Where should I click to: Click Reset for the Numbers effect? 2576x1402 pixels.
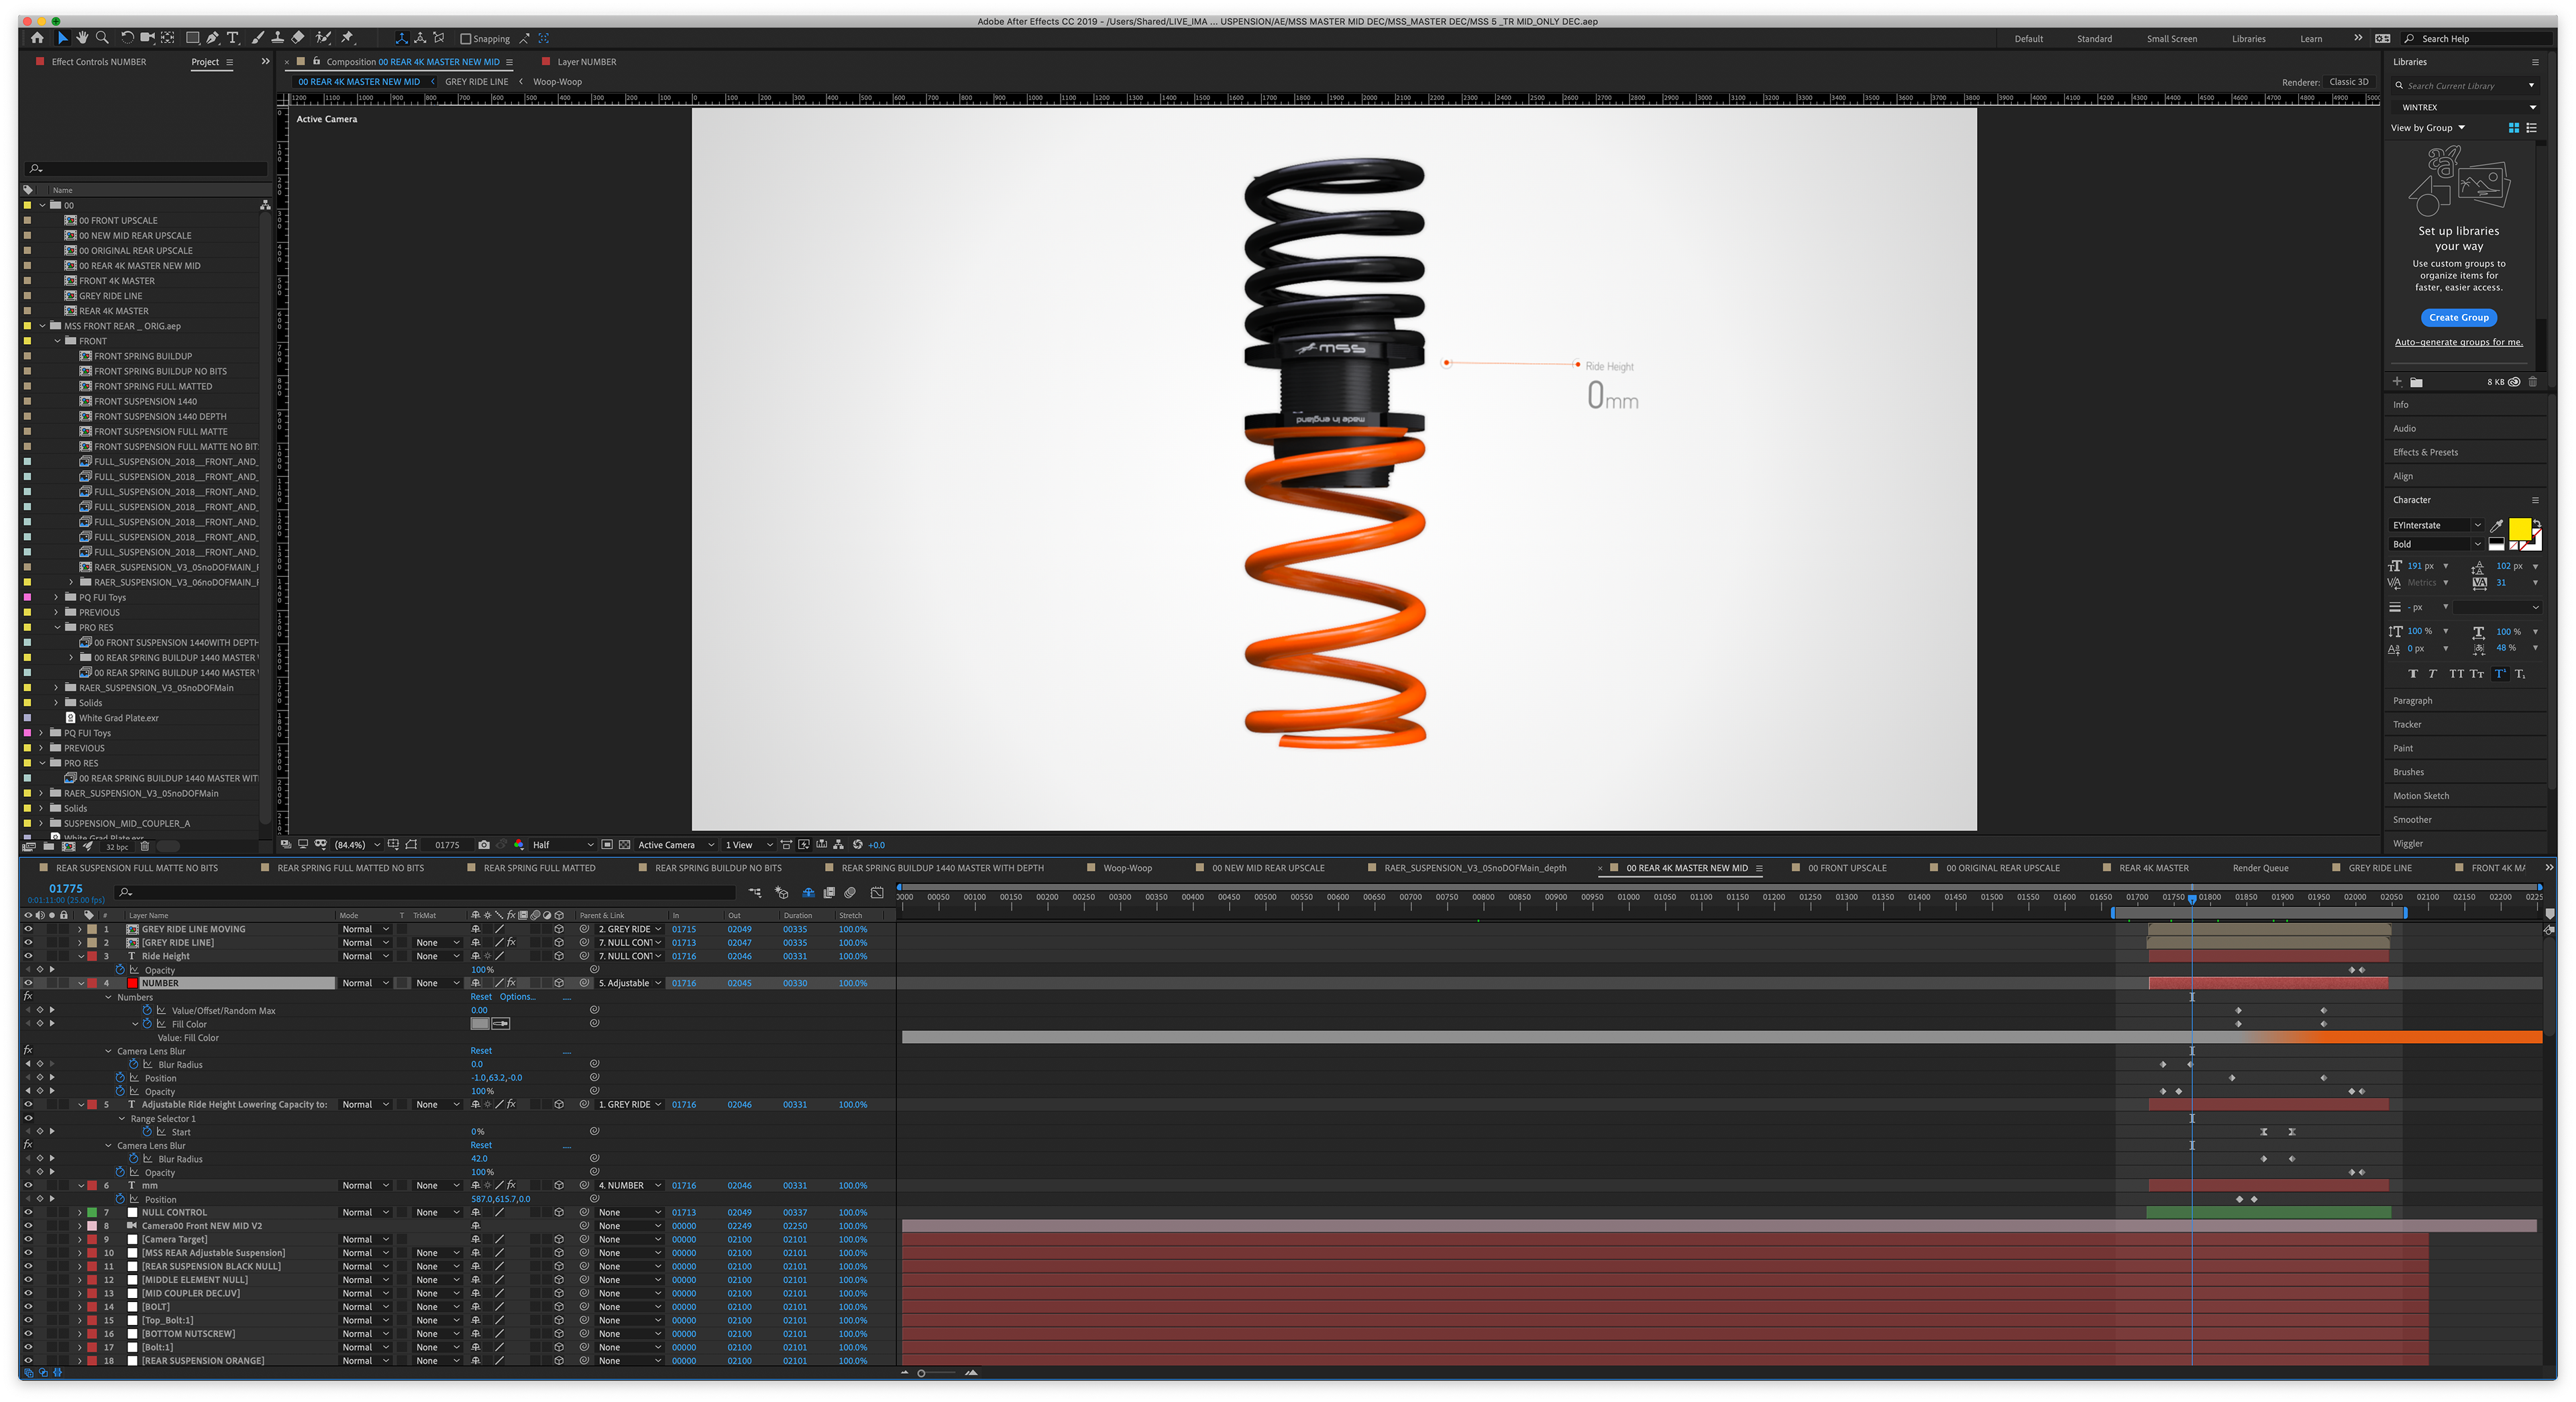pyautogui.click(x=481, y=997)
